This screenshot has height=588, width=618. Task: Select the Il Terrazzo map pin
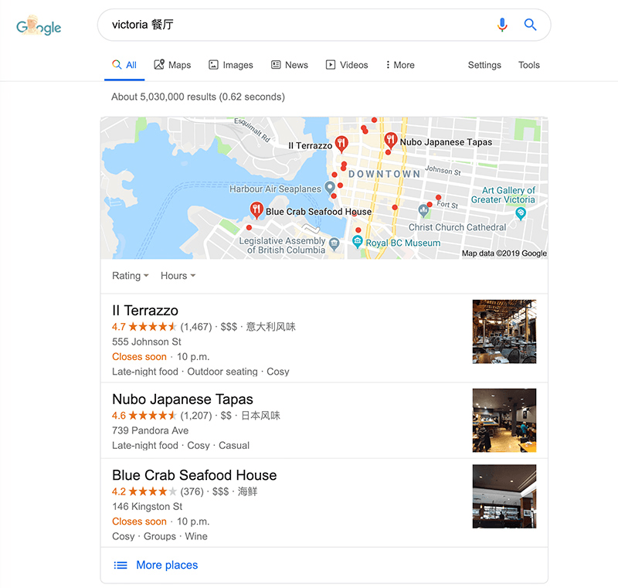[341, 144]
